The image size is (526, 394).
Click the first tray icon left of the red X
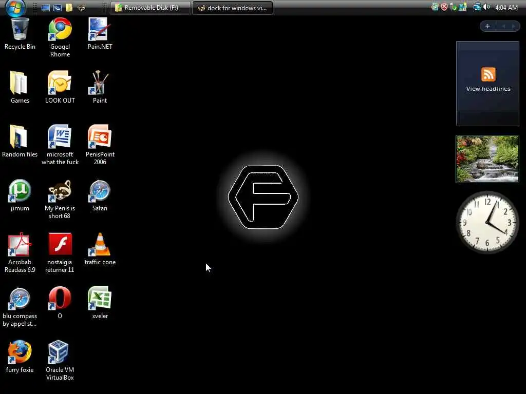click(435, 7)
